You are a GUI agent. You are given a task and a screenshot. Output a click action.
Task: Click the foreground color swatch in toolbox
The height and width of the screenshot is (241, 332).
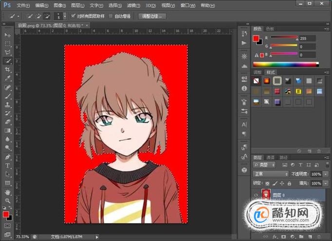(6, 214)
